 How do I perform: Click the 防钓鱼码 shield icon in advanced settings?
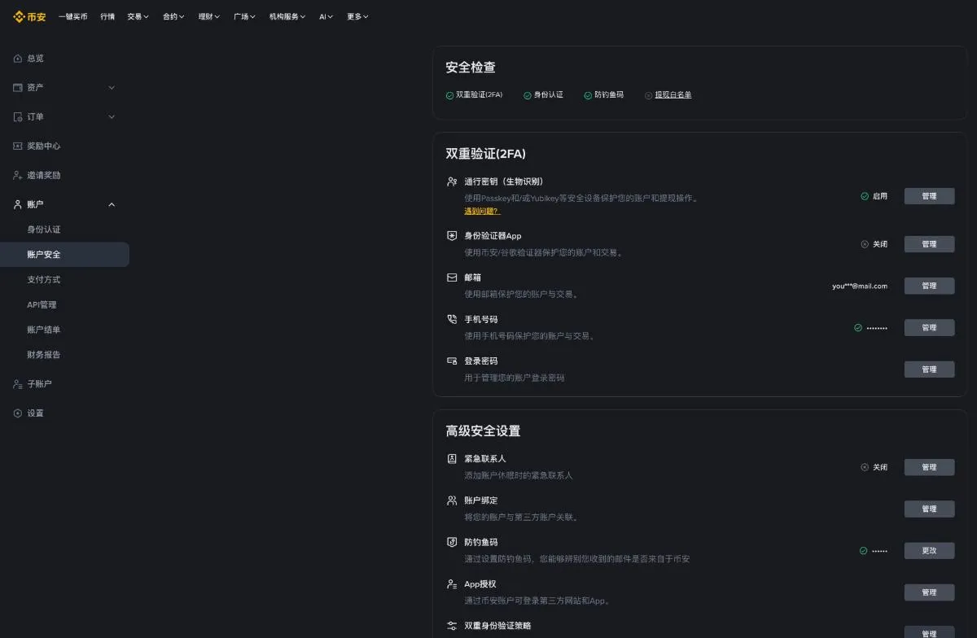pyautogui.click(x=452, y=542)
